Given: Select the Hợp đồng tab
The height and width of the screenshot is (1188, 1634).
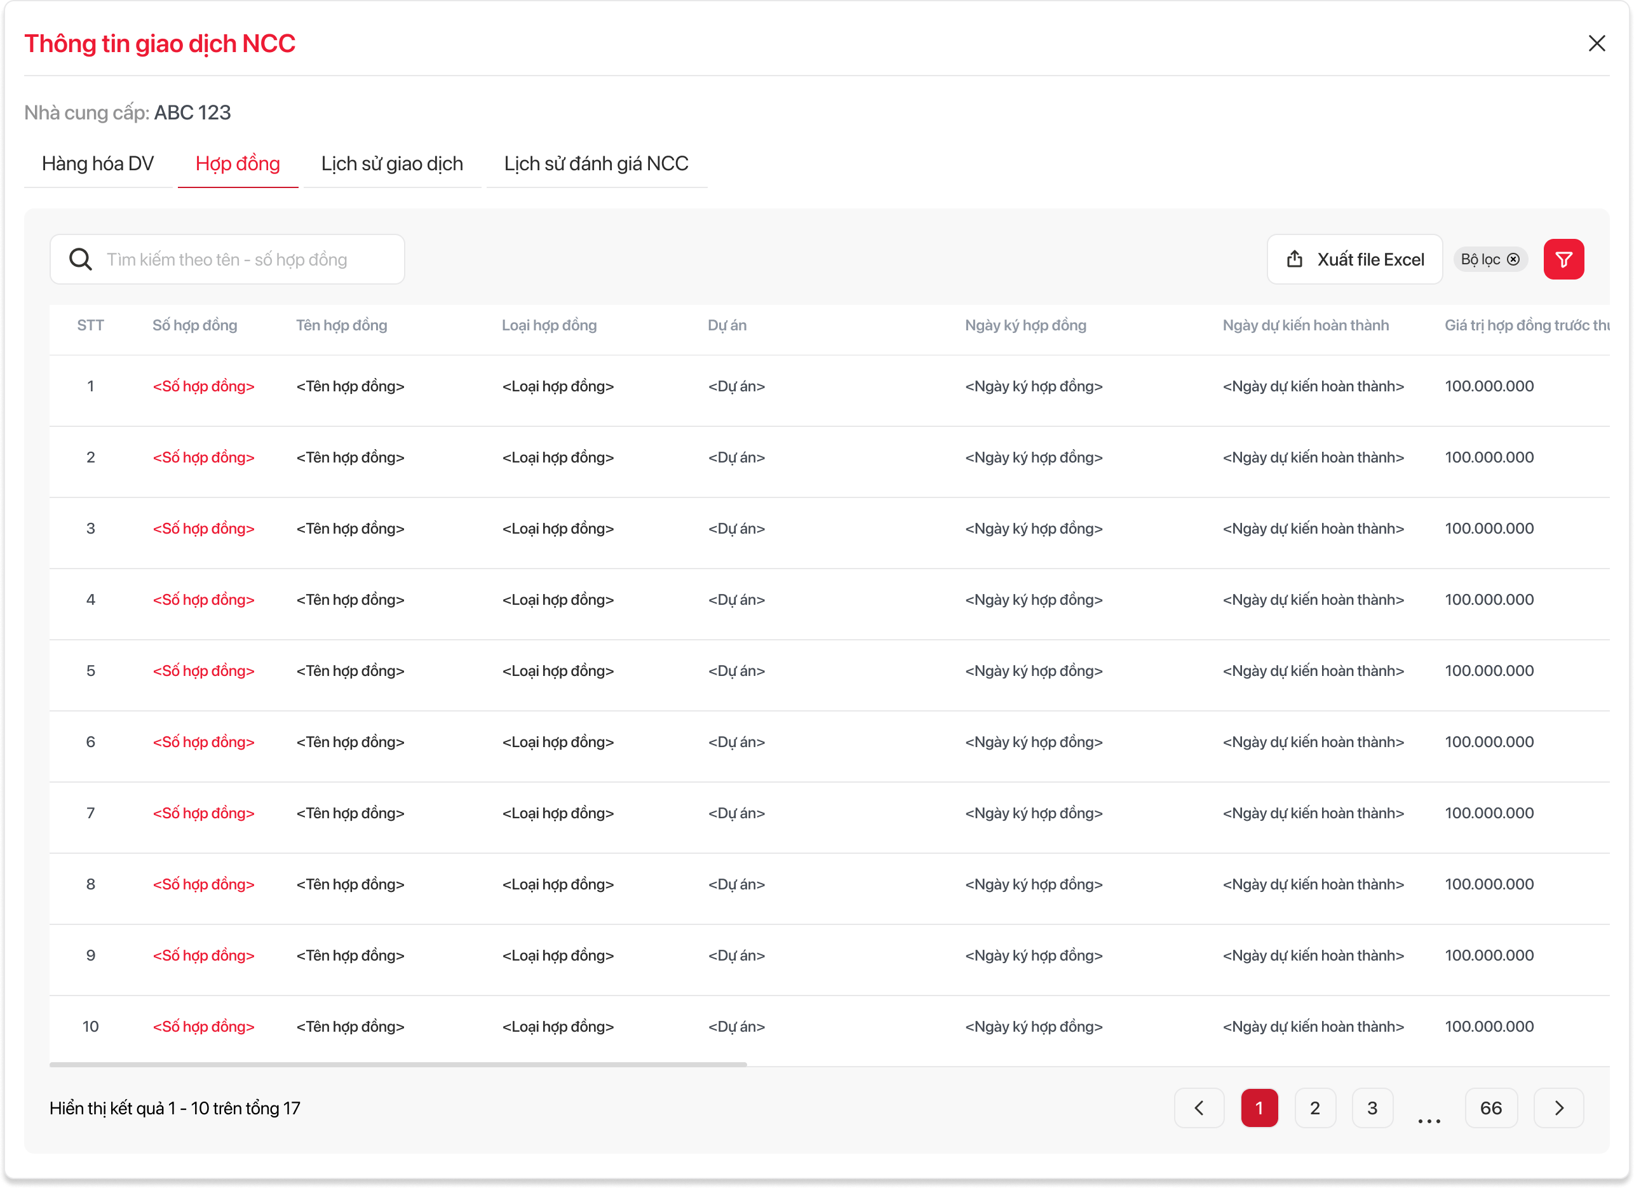Looking at the screenshot, I should pos(238,165).
